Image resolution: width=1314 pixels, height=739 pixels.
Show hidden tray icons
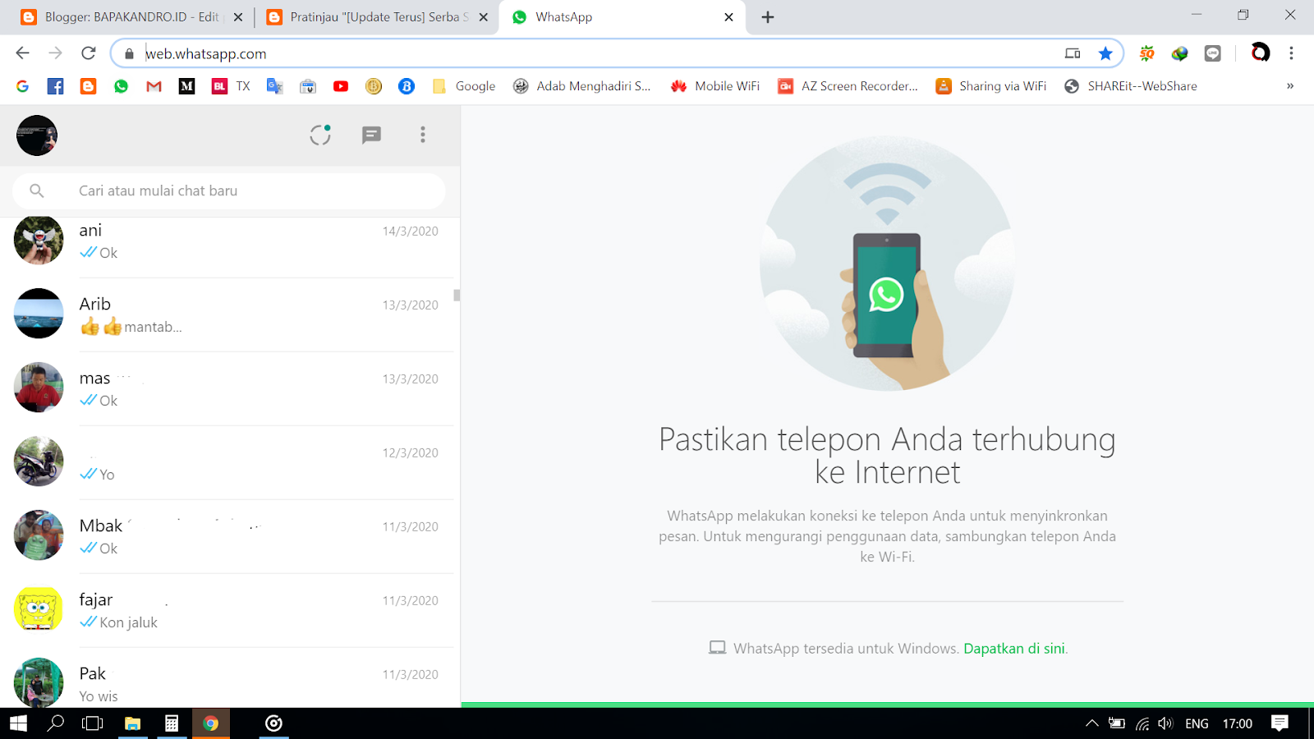1091,723
